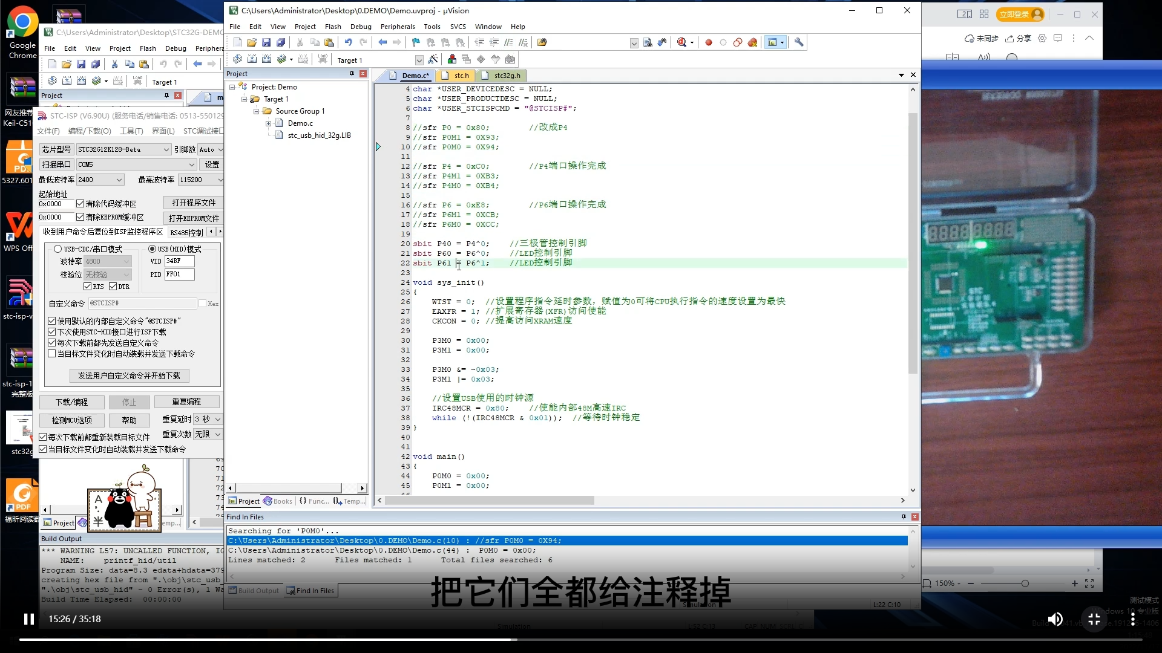Toggle 清除代码缓冲区 checkbox
This screenshot has height=653, width=1162.
[80, 204]
